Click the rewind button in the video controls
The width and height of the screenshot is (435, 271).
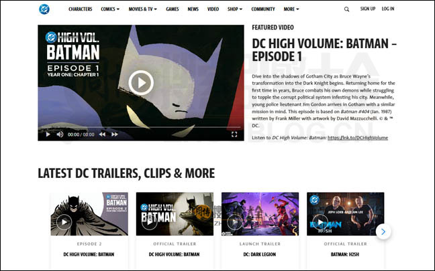(102, 134)
